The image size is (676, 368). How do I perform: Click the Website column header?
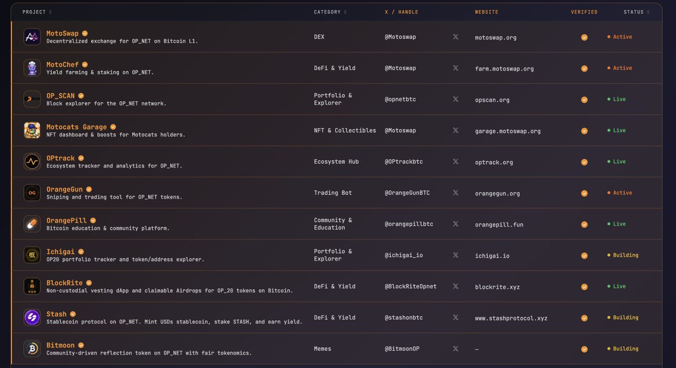pyautogui.click(x=487, y=12)
